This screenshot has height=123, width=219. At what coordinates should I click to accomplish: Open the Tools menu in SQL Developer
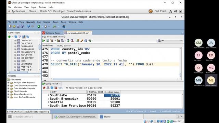click(63, 22)
